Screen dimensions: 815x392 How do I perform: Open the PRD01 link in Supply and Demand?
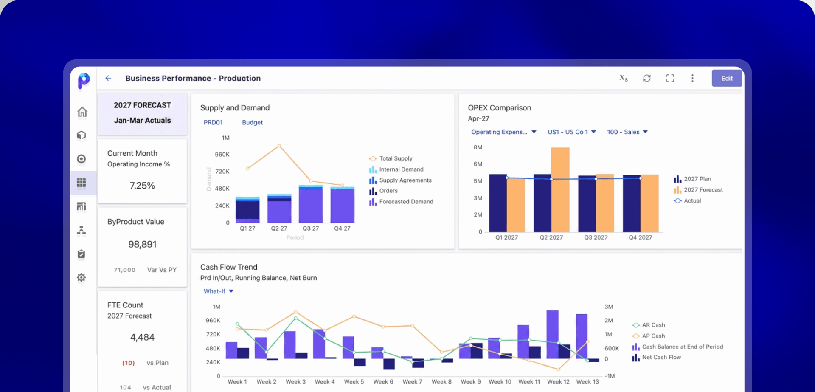pos(213,122)
